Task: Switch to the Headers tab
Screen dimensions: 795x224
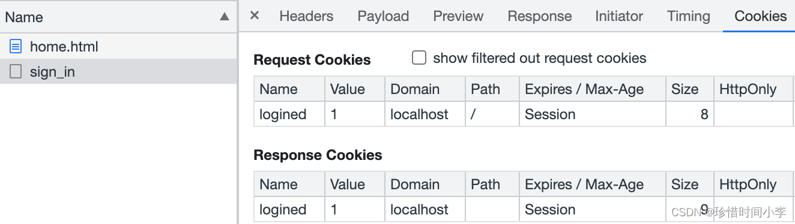Action: click(306, 16)
